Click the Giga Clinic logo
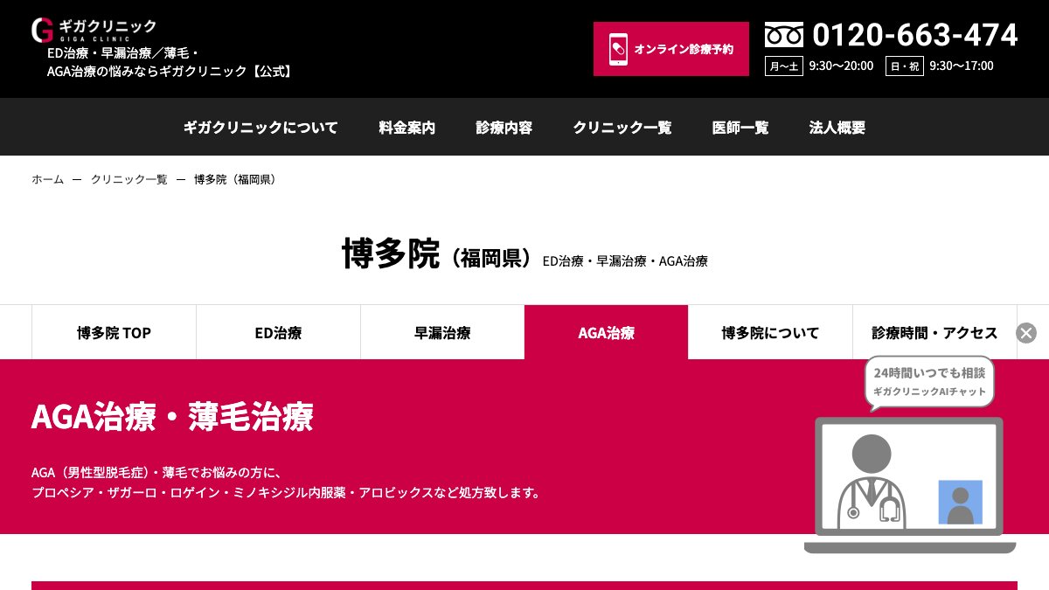The height and width of the screenshot is (590, 1049). [94, 30]
